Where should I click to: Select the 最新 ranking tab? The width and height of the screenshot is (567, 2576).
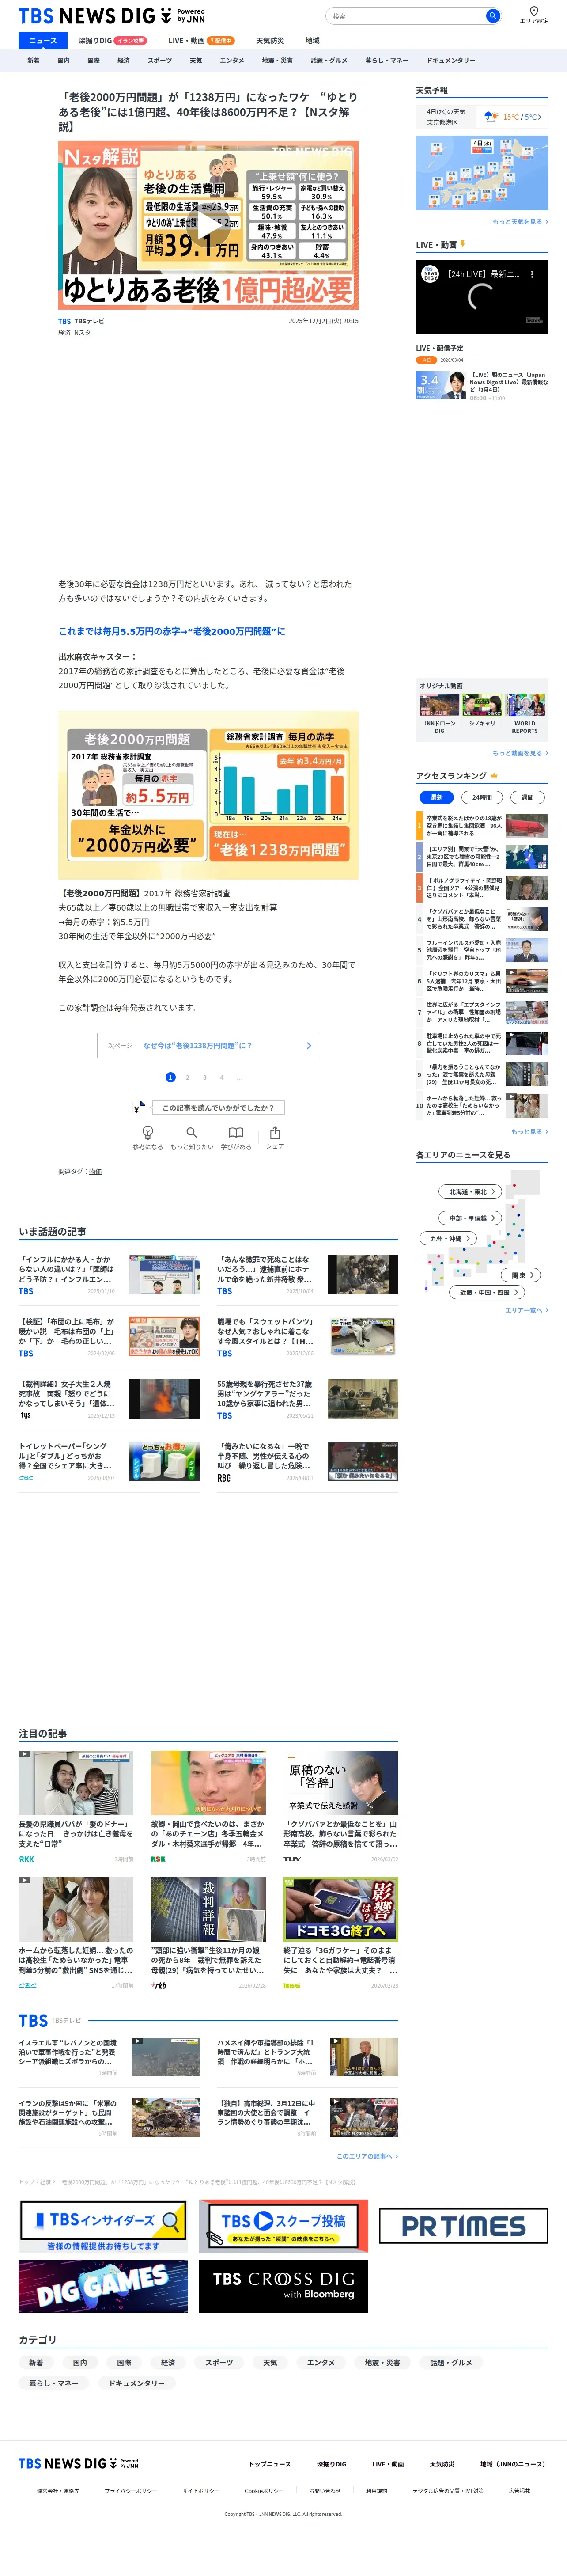(x=437, y=797)
